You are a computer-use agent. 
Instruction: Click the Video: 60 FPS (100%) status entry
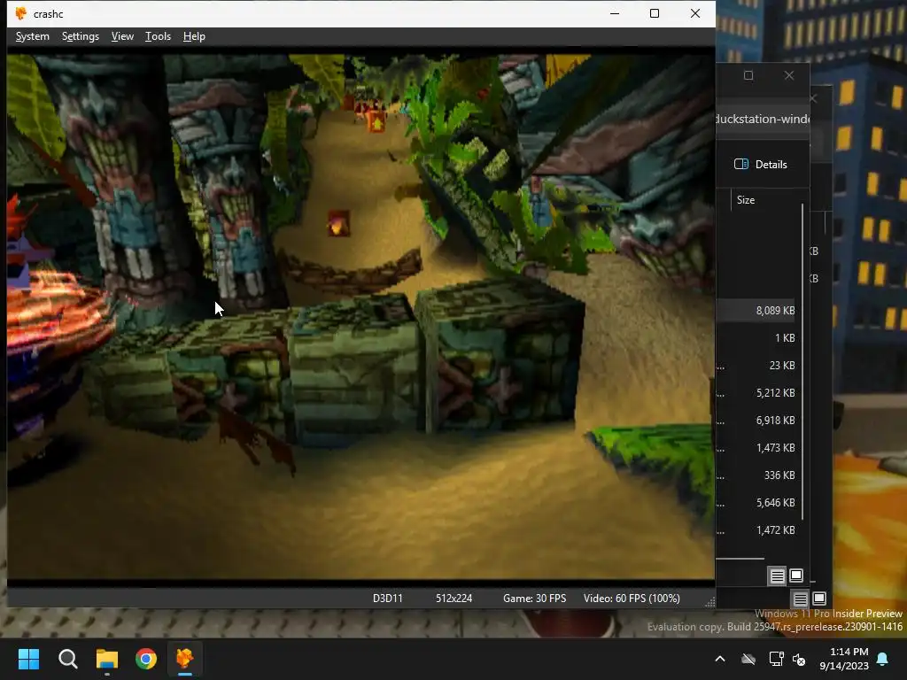tap(632, 599)
